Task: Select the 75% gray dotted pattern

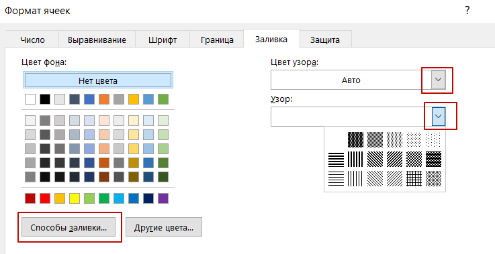Action: [355, 139]
